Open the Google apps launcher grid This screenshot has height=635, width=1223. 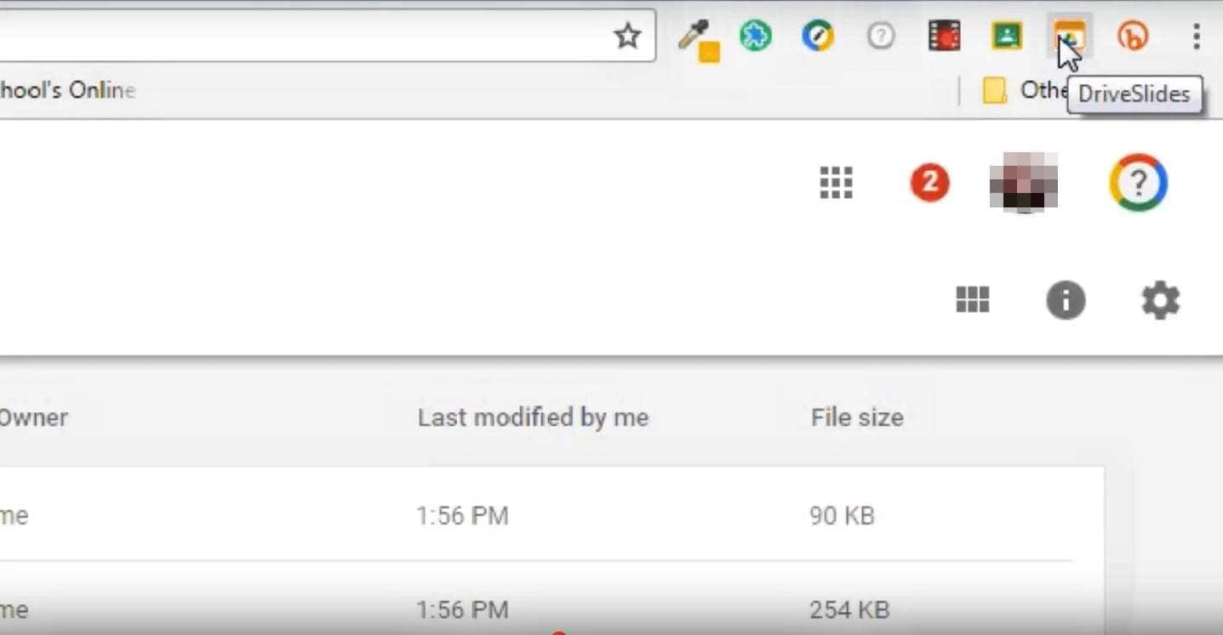click(835, 183)
